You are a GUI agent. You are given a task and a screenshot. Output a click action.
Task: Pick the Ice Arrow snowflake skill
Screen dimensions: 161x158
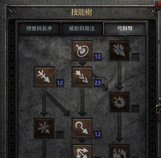44,128
